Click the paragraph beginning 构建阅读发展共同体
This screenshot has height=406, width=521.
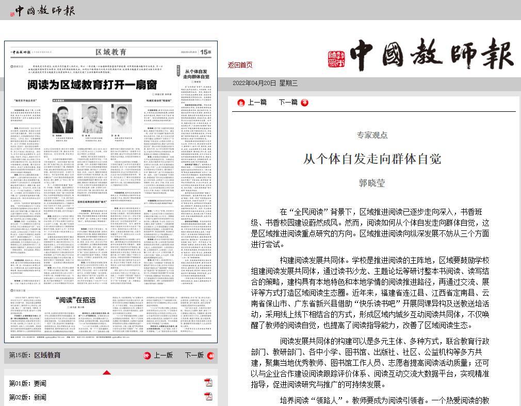point(370,293)
